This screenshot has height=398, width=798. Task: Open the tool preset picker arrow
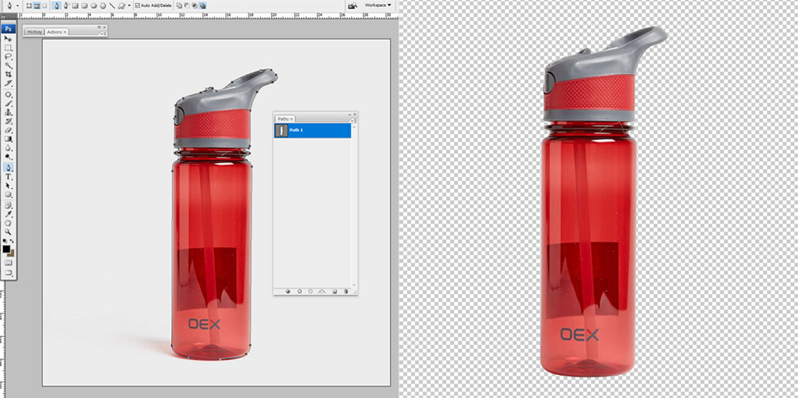[17, 6]
